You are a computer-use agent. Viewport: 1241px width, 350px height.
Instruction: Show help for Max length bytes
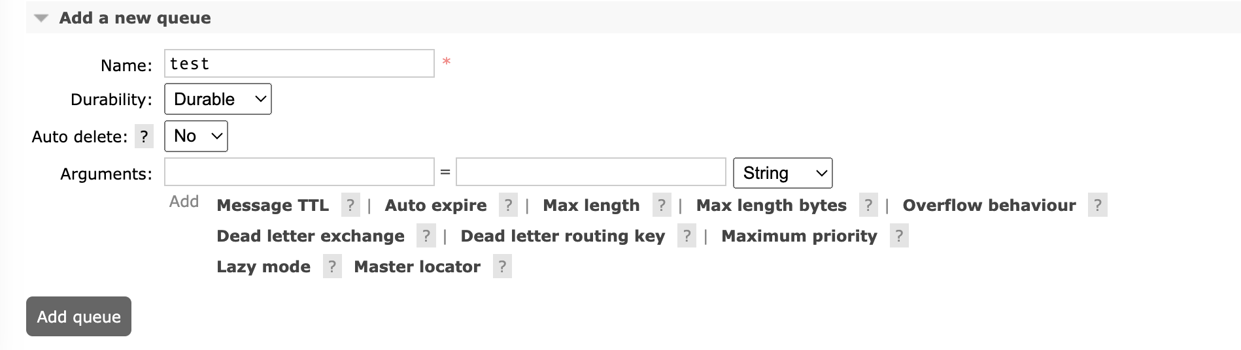tap(868, 205)
